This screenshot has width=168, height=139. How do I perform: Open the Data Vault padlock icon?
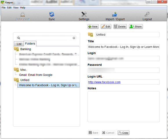[23, 14]
